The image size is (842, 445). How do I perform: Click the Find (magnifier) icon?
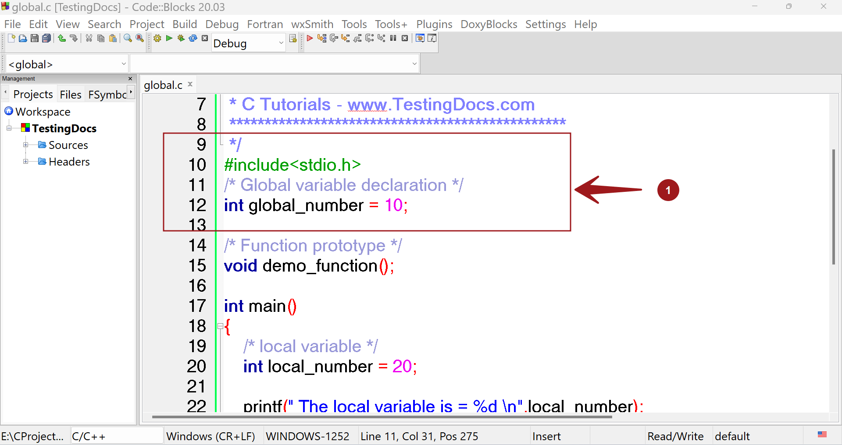click(x=128, y=38)
